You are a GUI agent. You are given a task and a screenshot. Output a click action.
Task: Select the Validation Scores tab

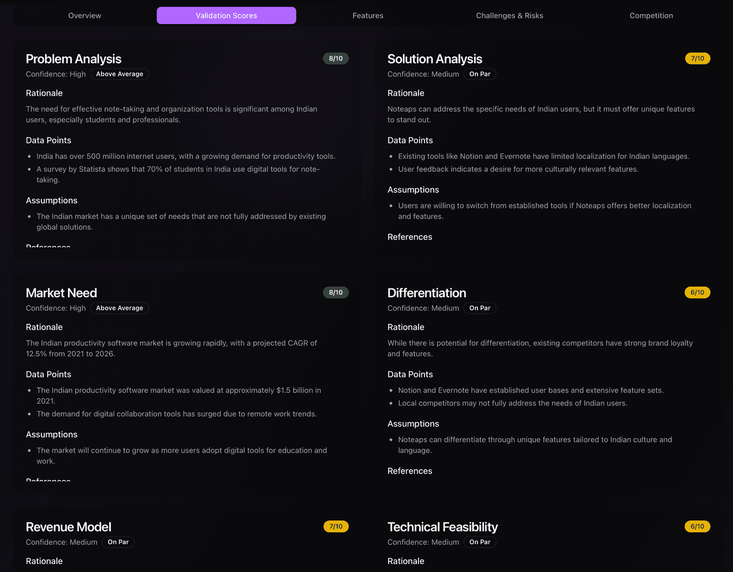point(226,16)
